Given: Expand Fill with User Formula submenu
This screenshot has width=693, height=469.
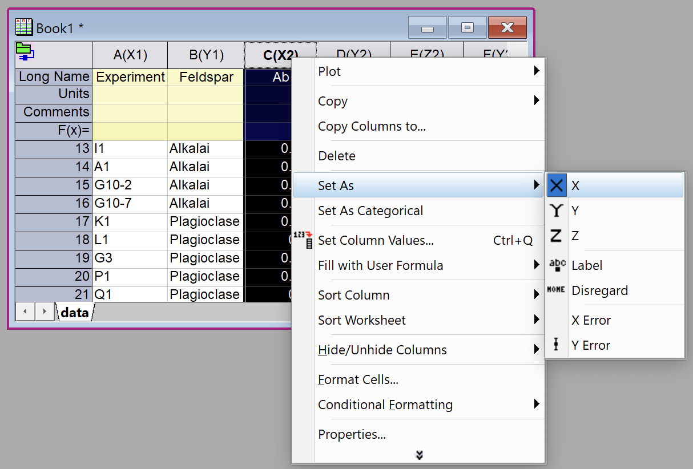Looking at the screenshot, I should coord(536,265).
